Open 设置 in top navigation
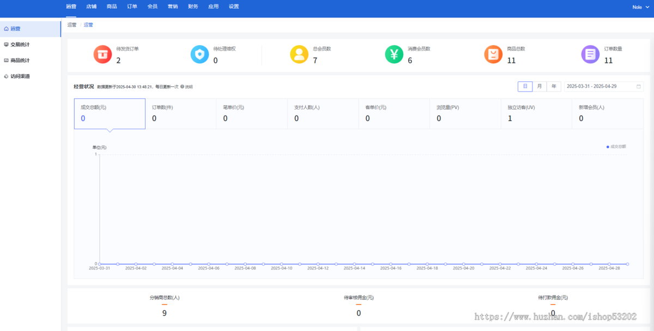This screenshot has height=331, width=654. (x=234, y=7)
